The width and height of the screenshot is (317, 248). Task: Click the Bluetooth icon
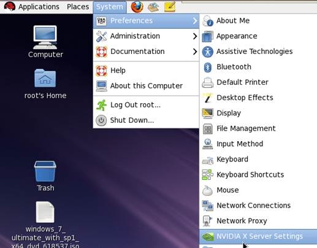click(x=208, y=67)
